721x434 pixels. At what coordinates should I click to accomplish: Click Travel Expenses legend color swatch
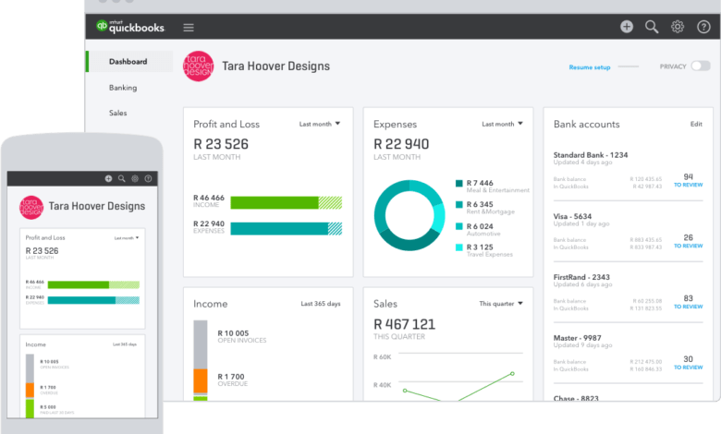458,247
